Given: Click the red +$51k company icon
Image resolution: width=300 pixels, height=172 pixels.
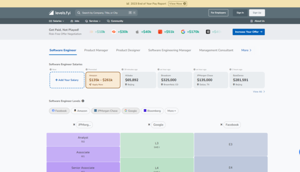Looking at the screenshot, I should (x=160, y=32).
